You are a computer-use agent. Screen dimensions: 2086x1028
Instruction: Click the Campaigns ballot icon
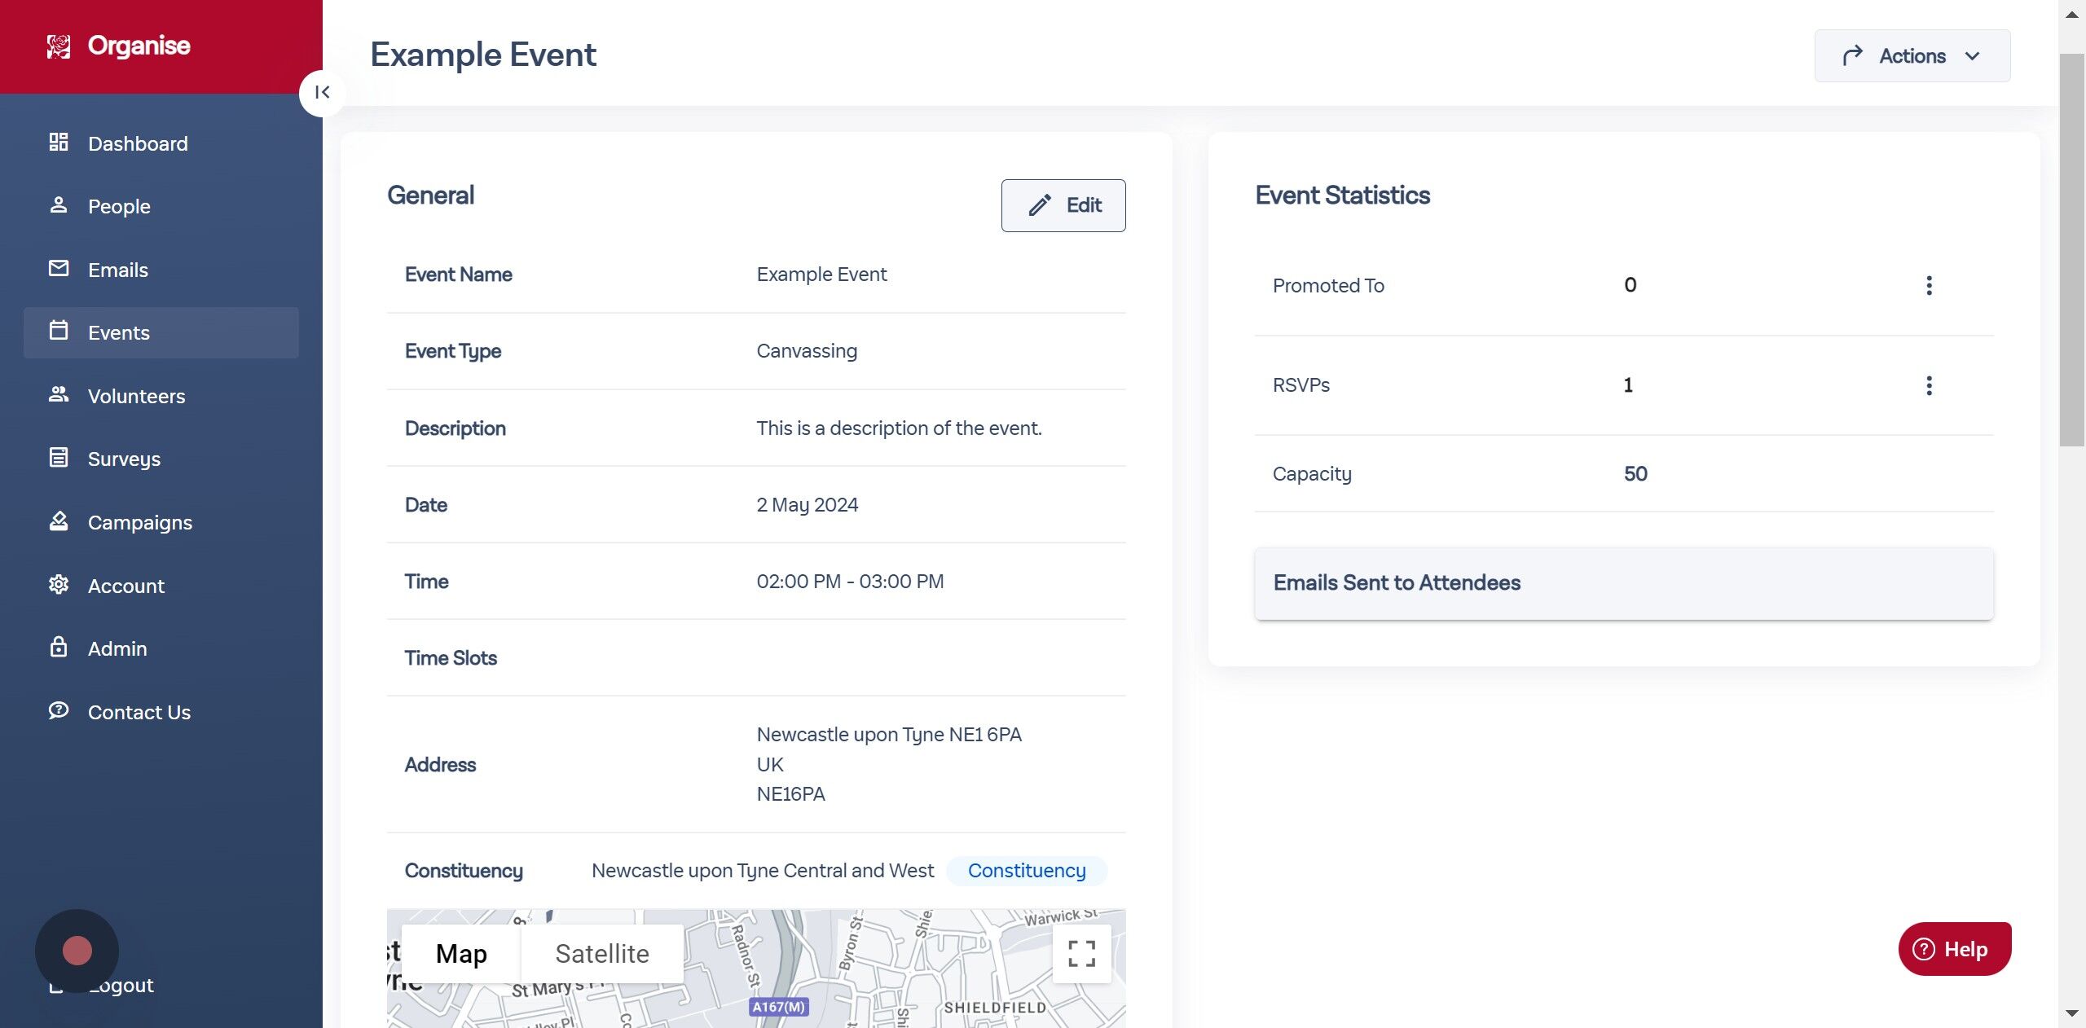(x=59, y=521)
